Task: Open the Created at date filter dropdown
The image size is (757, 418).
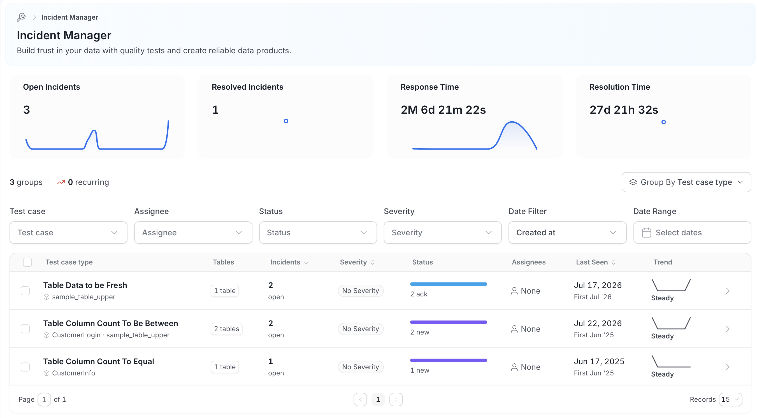Action: (567, 233)
